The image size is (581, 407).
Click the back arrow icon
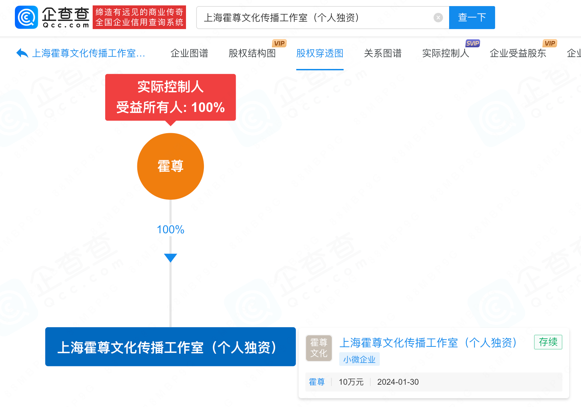pyautogui.click(x=22, y=53)
